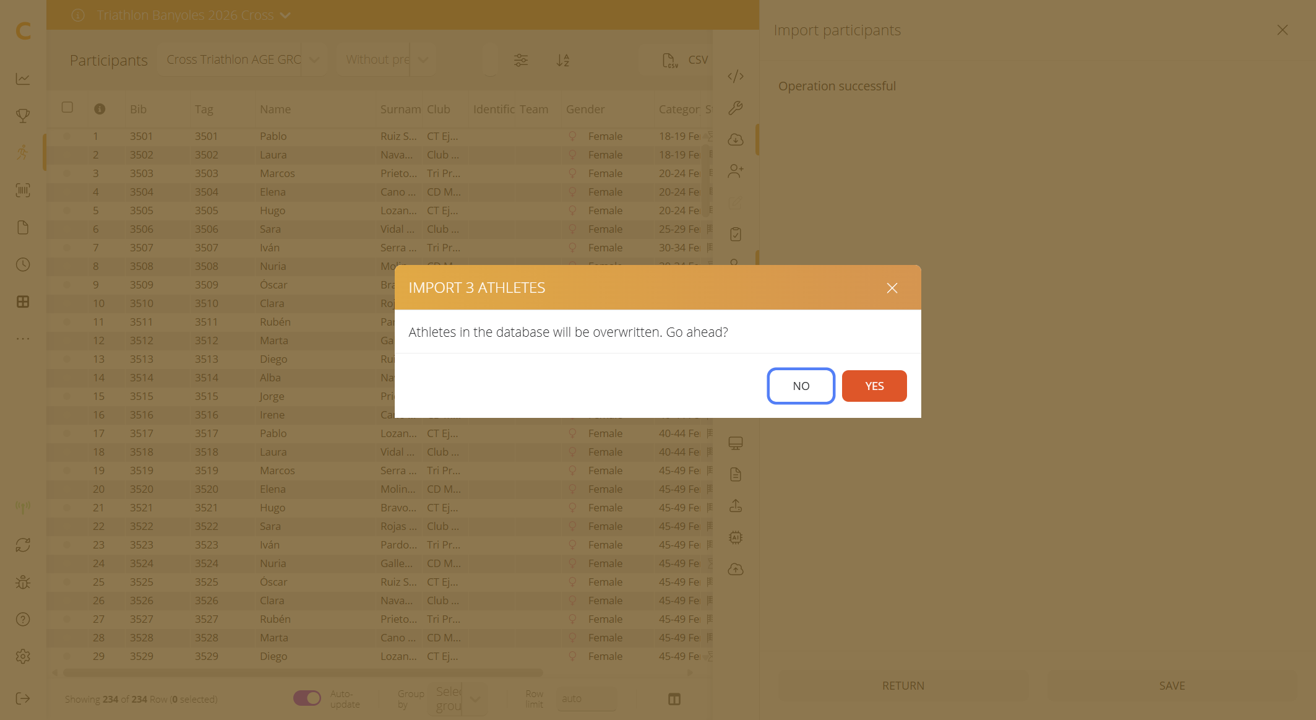The height and width of the screenshot is (720, 1316).
Task: Open the runner participants sidebar icon
Action: point(23,153)
